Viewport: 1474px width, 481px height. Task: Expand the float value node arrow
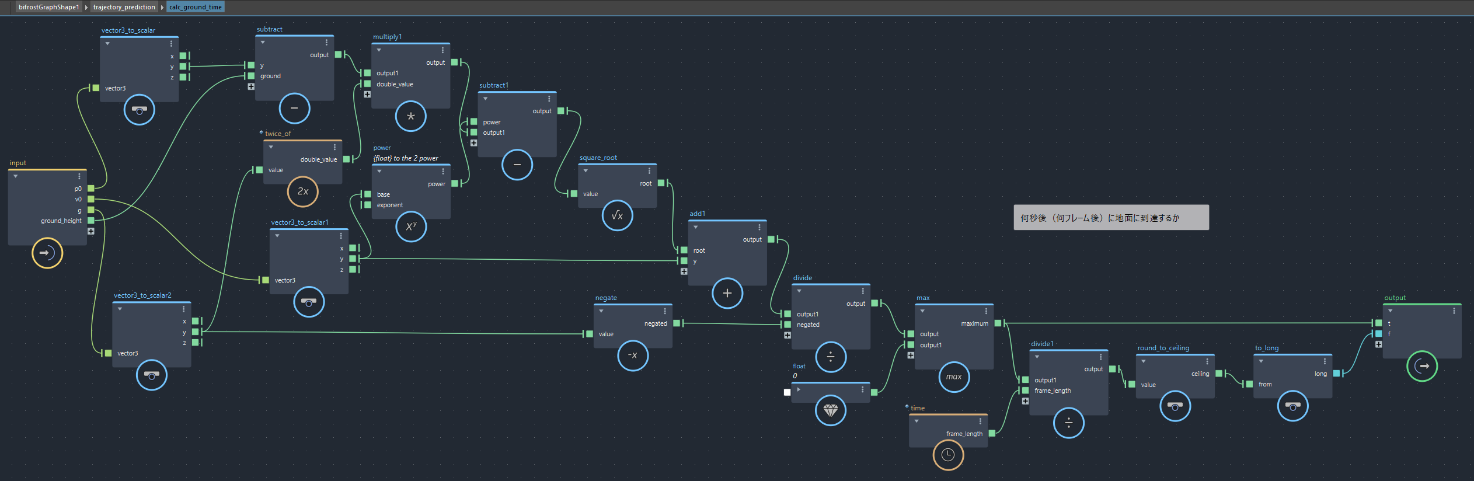(x=799, y=389)
